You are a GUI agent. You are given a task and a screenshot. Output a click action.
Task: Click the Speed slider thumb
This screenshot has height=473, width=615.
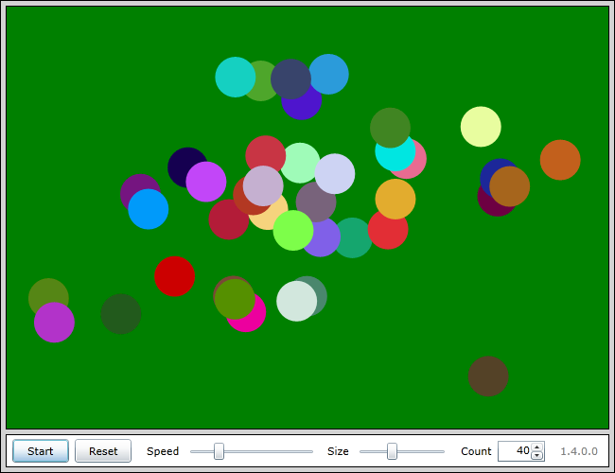click(219, 451)
